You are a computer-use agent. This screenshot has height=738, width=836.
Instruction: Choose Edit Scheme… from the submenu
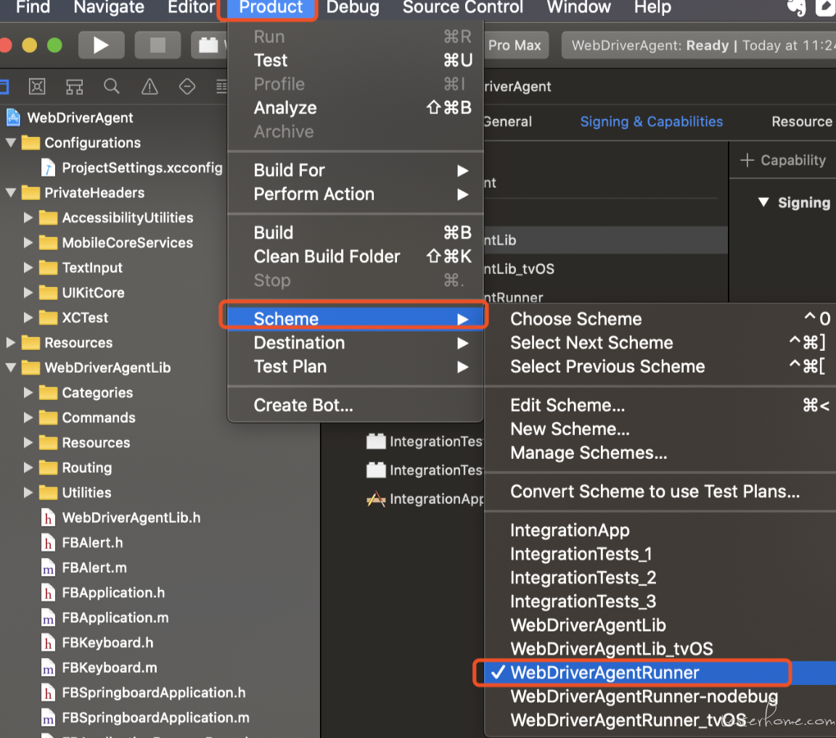(x=660, y=405)
